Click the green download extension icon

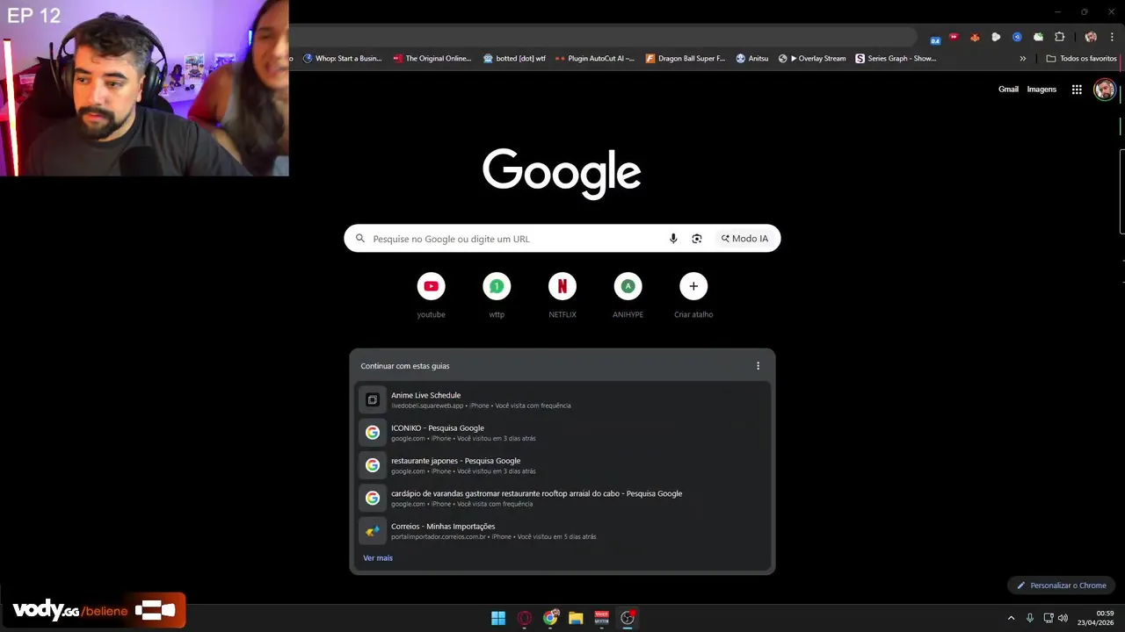1038,38
